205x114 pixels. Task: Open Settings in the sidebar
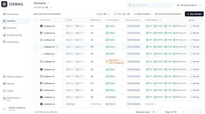pos(11,84)
